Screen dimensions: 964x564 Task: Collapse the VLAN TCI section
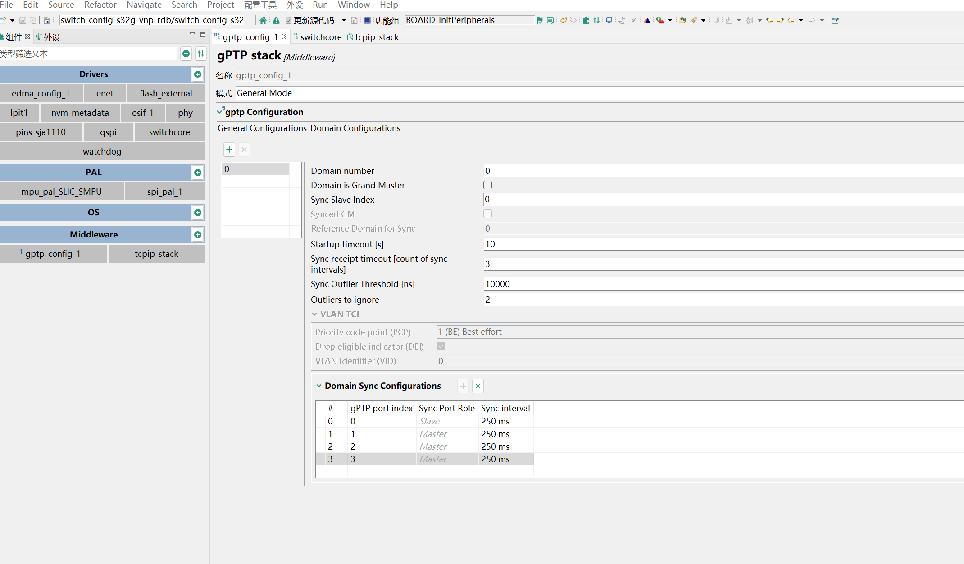tap(314, 314)
